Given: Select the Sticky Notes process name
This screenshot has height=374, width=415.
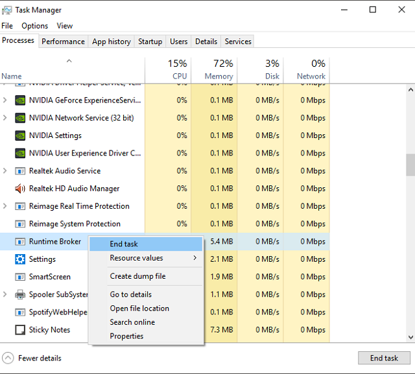Looking at the screenshot, I should (49, 330).
